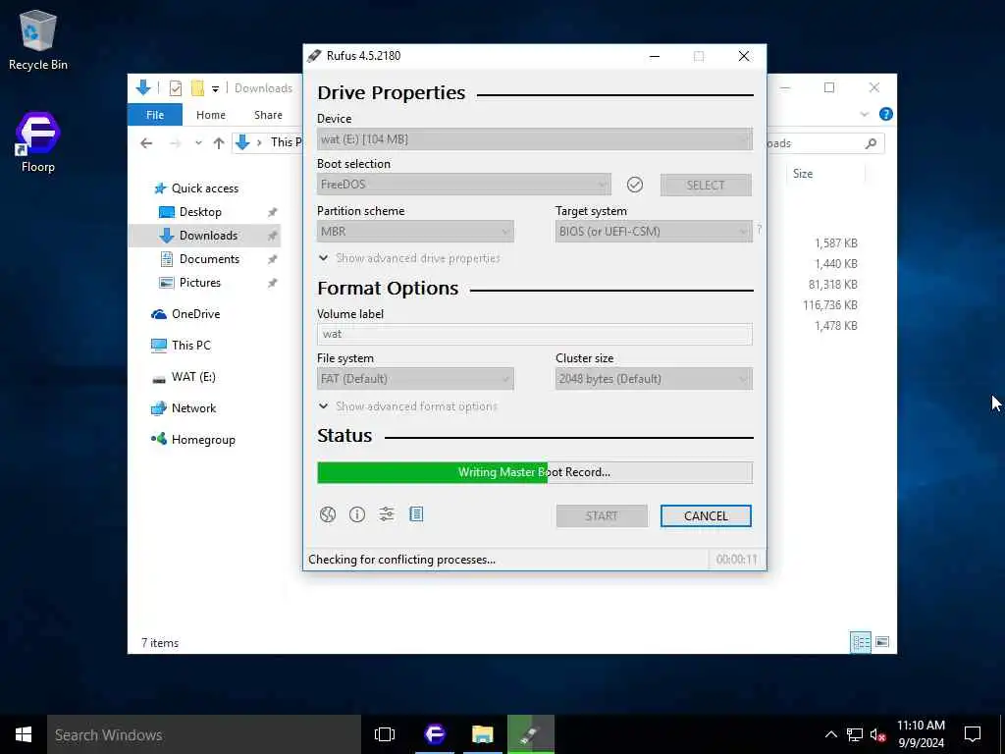Go up one folder level in Explorer
This screenshot has width=1005, height=754.
219,143
